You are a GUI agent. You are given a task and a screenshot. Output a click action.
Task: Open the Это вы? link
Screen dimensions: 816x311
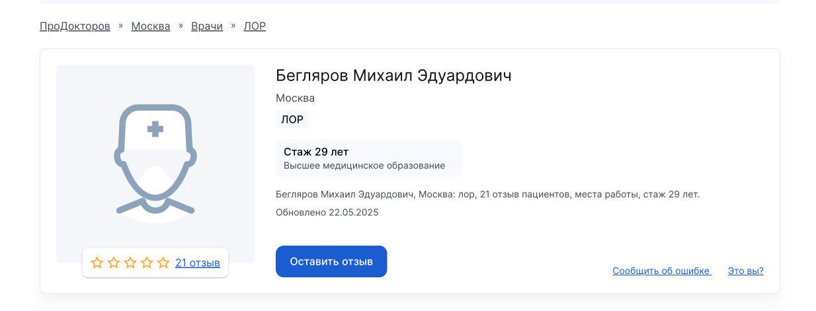[746, 271]
